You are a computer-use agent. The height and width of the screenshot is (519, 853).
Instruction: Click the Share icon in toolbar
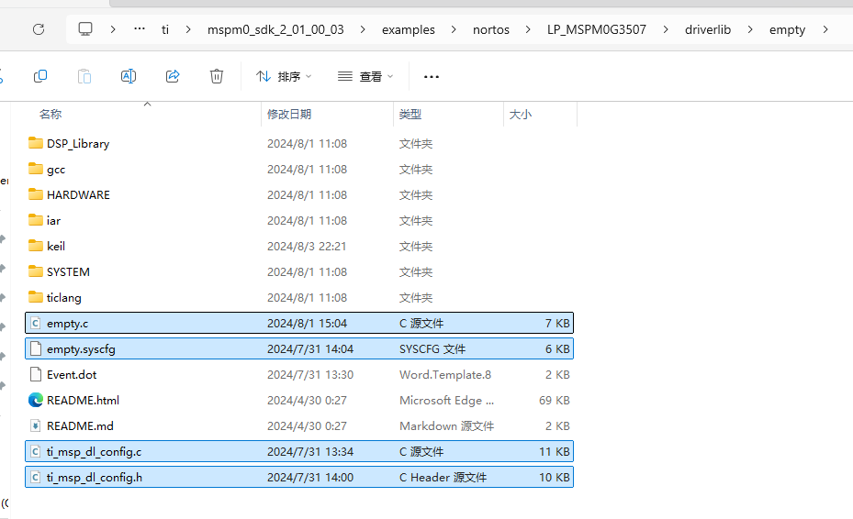[173, 76]
